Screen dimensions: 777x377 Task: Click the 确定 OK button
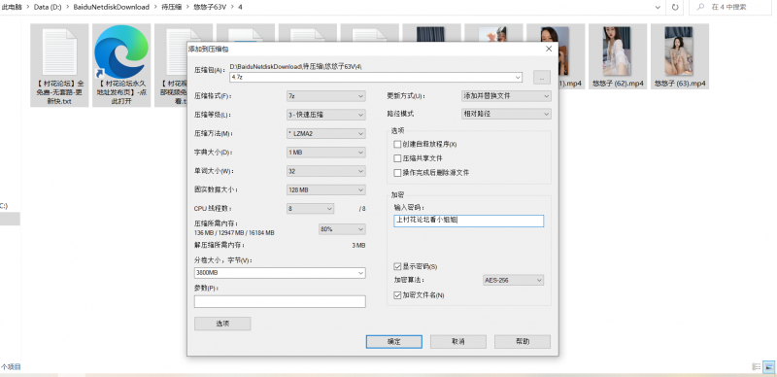tap(394, 342)
